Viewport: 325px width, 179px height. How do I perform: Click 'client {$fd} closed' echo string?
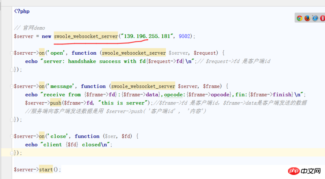coord(76,145)
